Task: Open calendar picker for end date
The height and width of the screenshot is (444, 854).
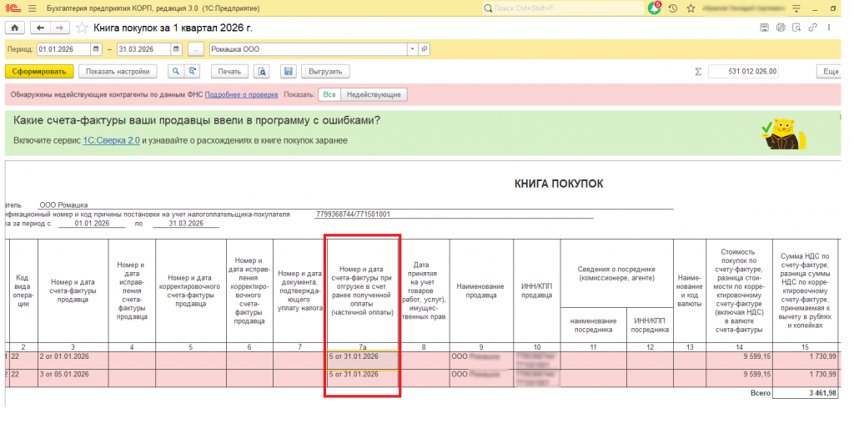Action: click(176, 49)
